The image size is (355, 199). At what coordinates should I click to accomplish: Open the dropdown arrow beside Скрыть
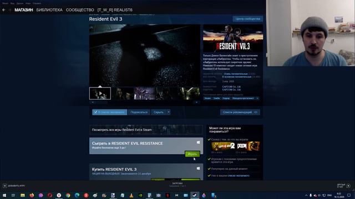click(x=169, y=112)
